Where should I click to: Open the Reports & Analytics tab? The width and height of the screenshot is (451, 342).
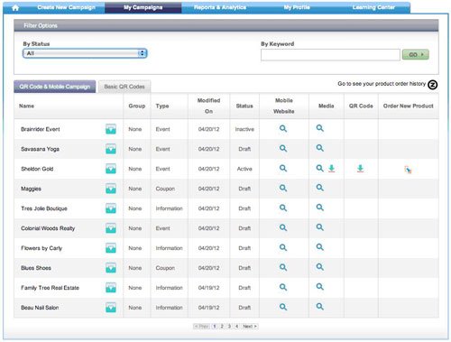[x=220, y=7]
